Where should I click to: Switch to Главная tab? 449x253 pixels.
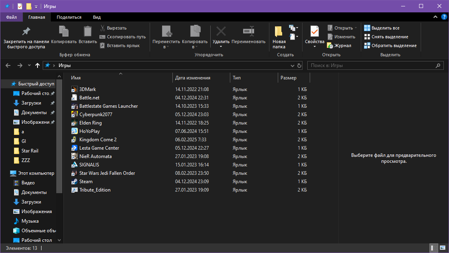click(x=36, y=17)
